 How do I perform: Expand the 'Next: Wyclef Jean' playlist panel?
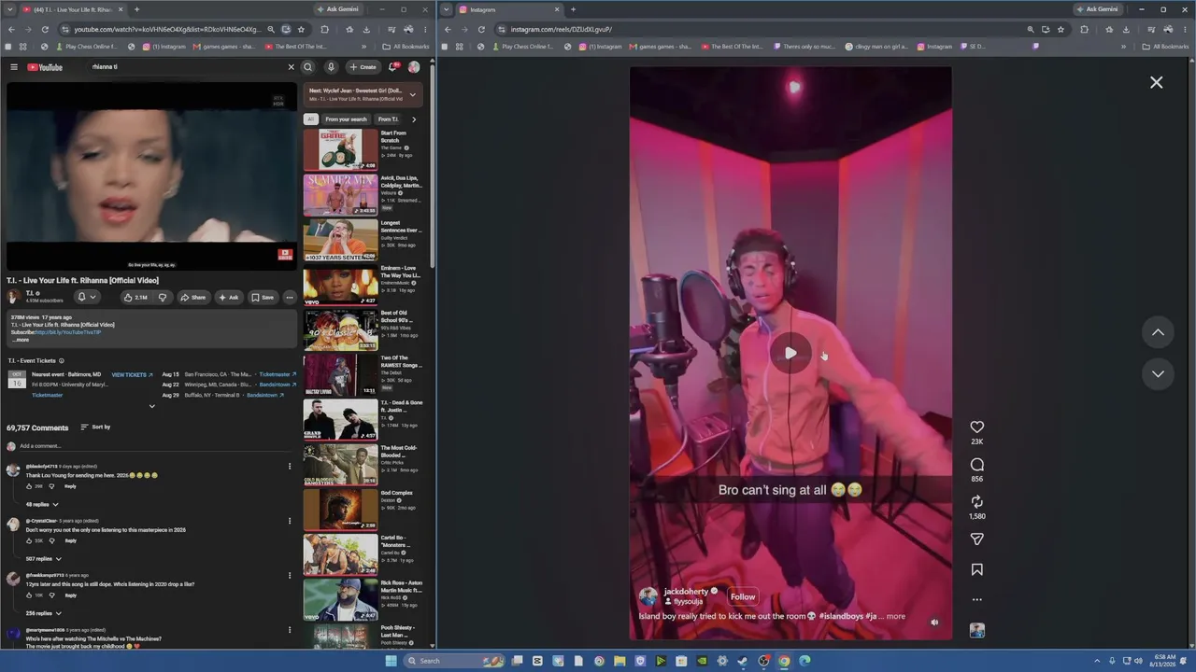coord(412,94)
